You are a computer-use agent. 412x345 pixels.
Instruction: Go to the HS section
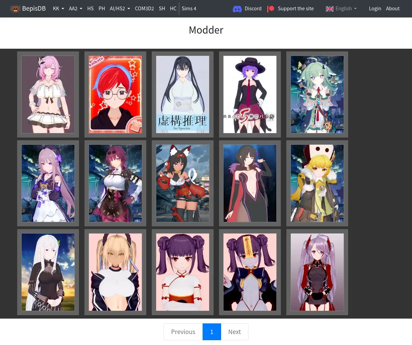pos(90,9)
